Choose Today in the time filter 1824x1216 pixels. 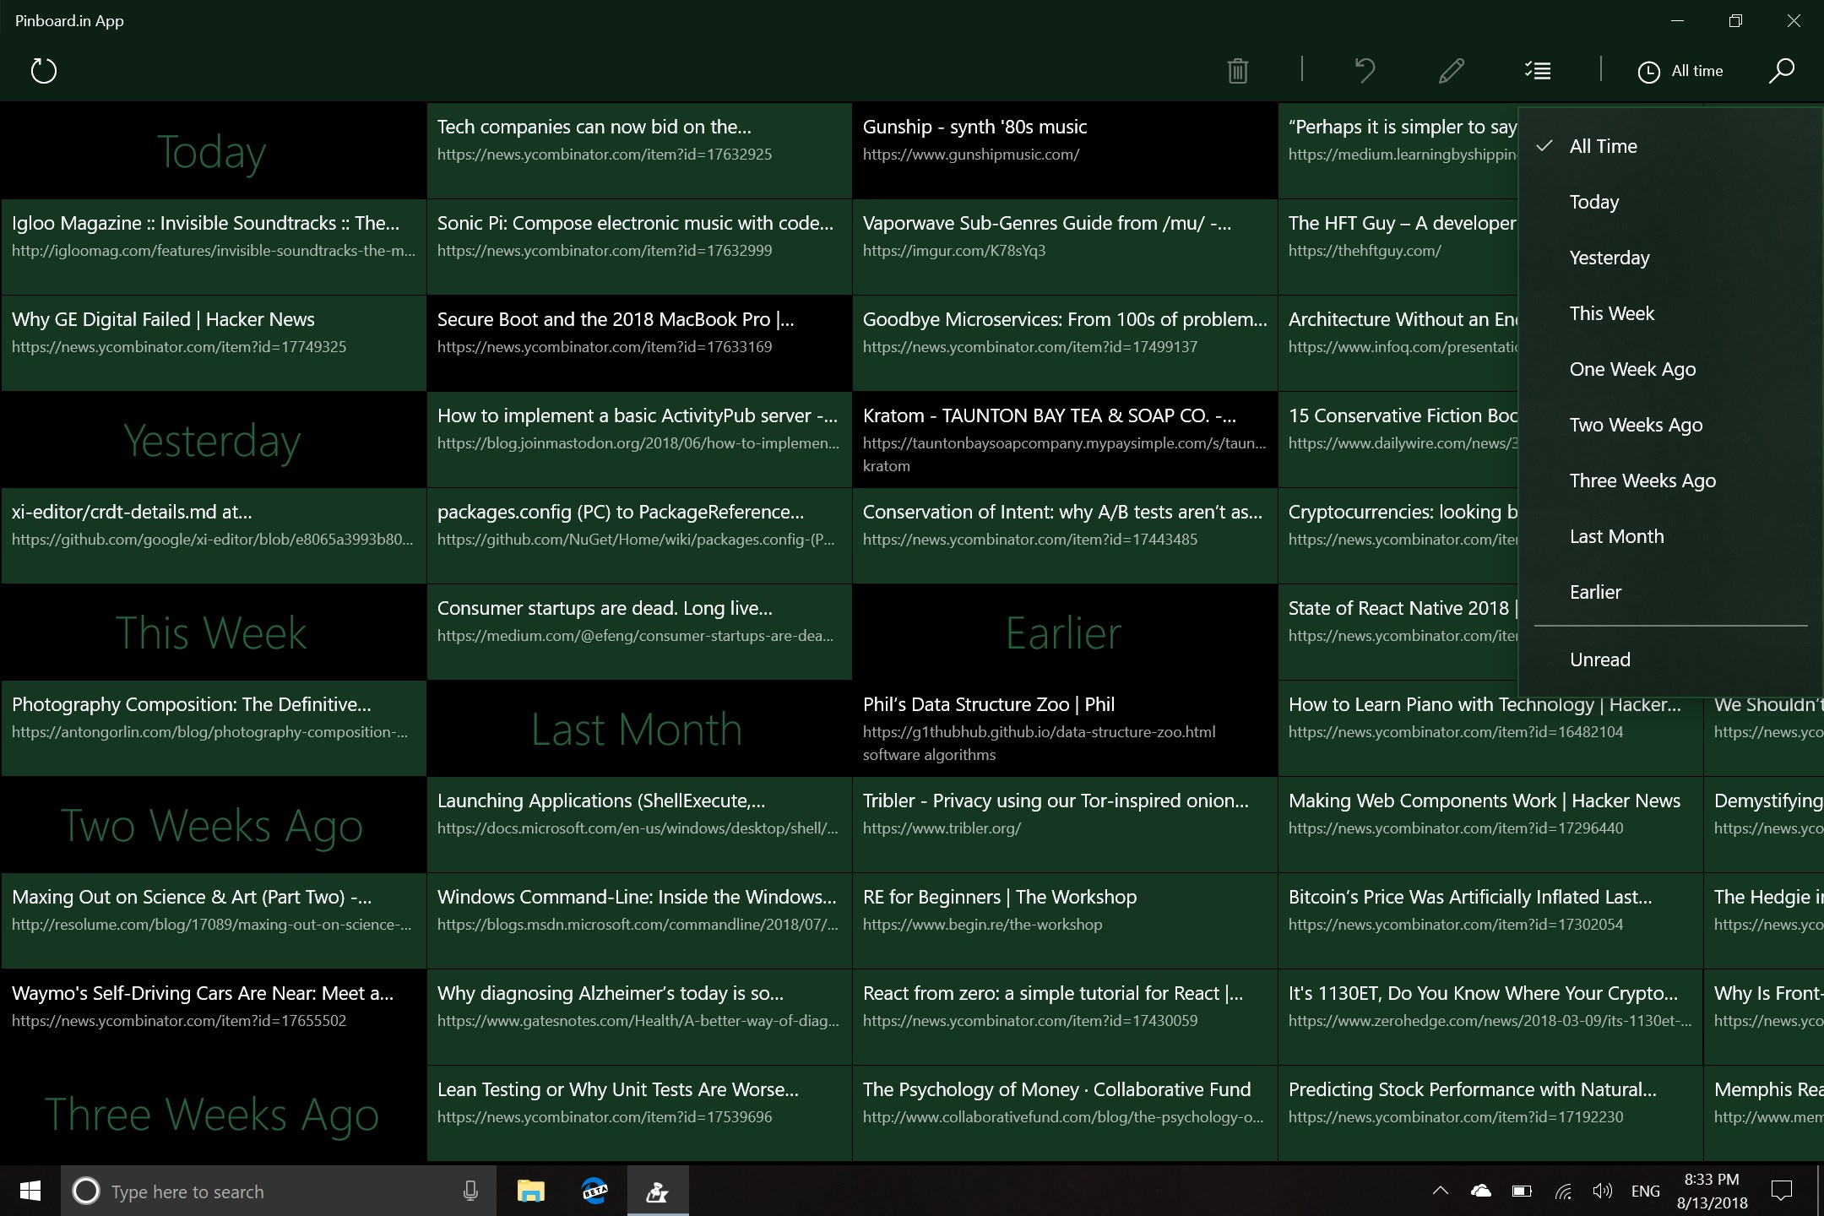click(x=1594, y=202)
